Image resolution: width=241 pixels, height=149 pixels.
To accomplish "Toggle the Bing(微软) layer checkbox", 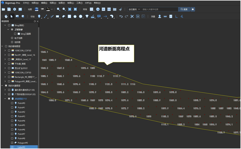I will [9, 25].
